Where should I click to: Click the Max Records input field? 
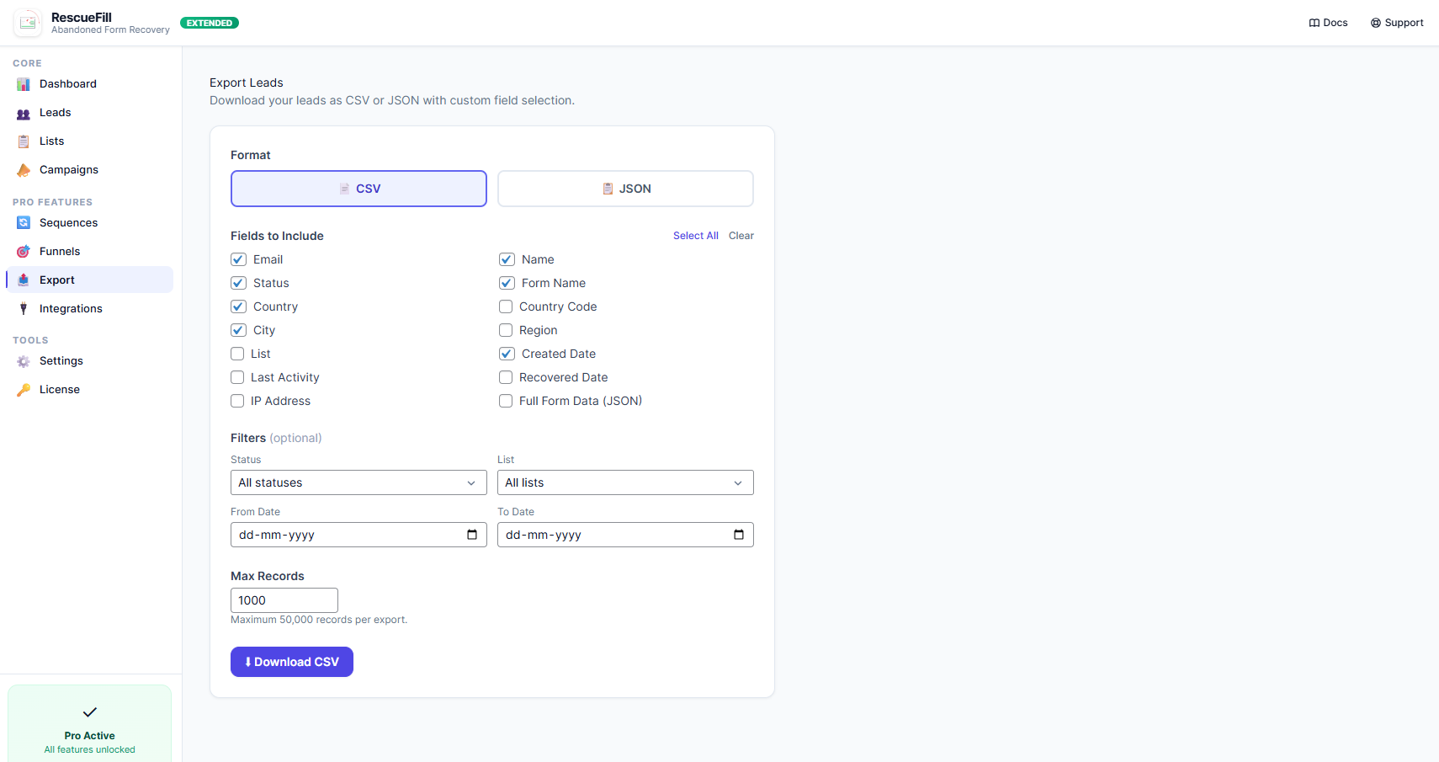point(284,600)
